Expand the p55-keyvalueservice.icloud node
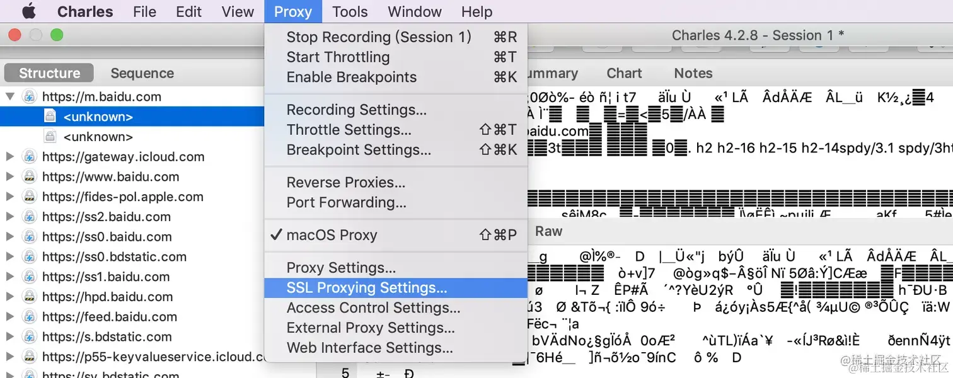Viewport: 953px width, 378px height. click(9, 357)
